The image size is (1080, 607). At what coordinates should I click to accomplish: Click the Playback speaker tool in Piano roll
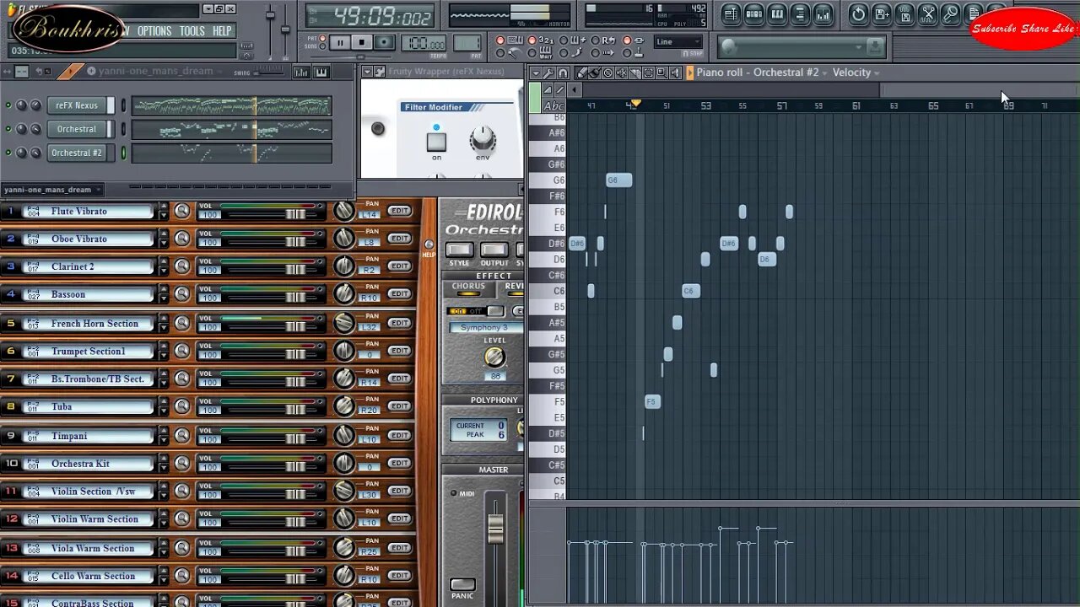tap(675, 73)
